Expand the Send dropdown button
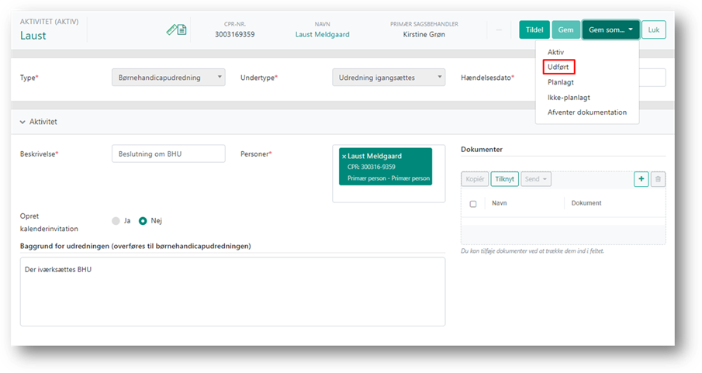 click(535, 179)
